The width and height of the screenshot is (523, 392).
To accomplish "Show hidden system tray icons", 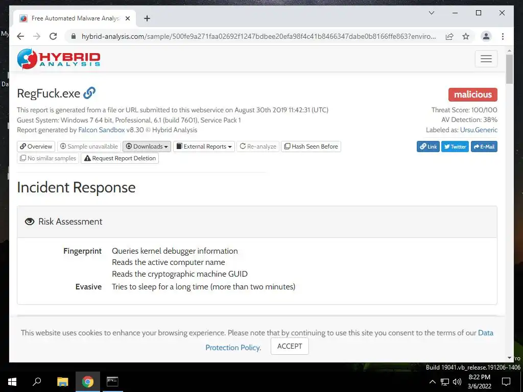I will click(432, 382).
